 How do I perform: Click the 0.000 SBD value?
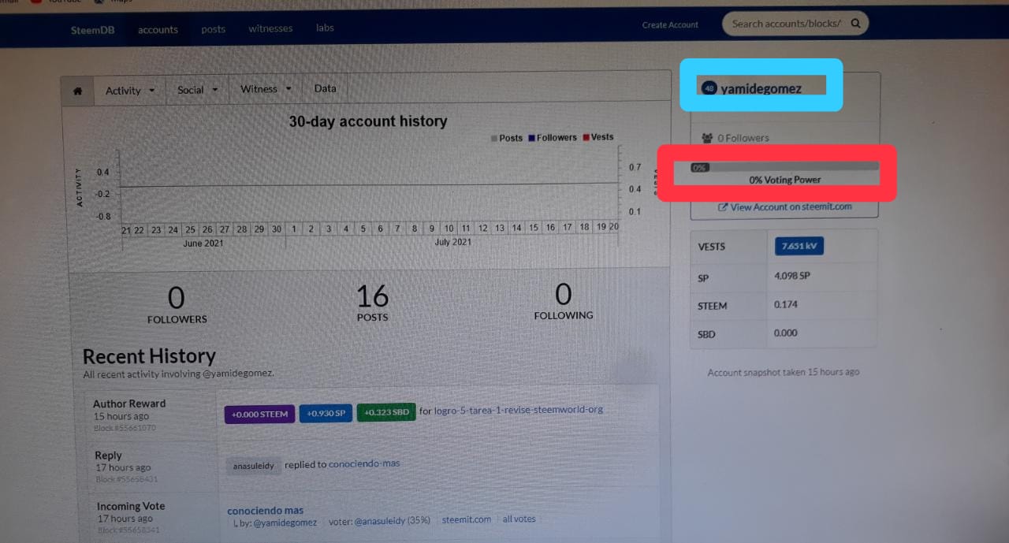pos(785,333)
